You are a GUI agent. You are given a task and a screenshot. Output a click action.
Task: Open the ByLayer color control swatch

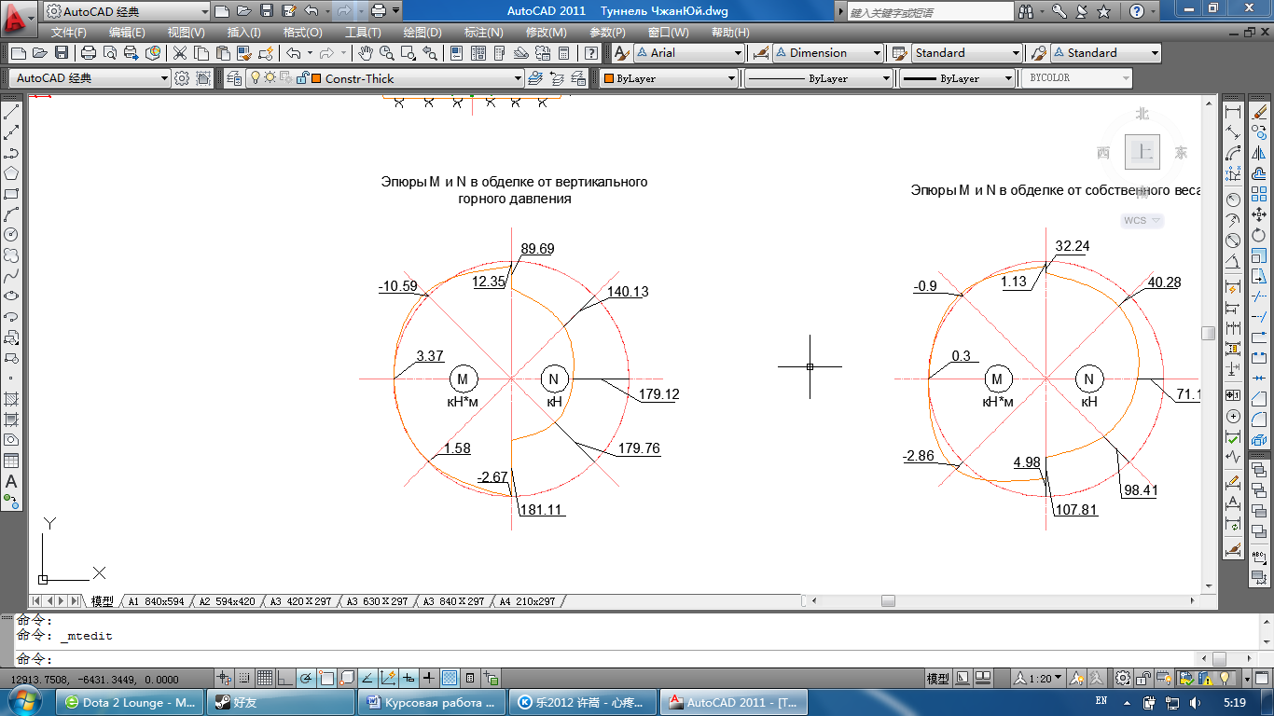[668, 78]
